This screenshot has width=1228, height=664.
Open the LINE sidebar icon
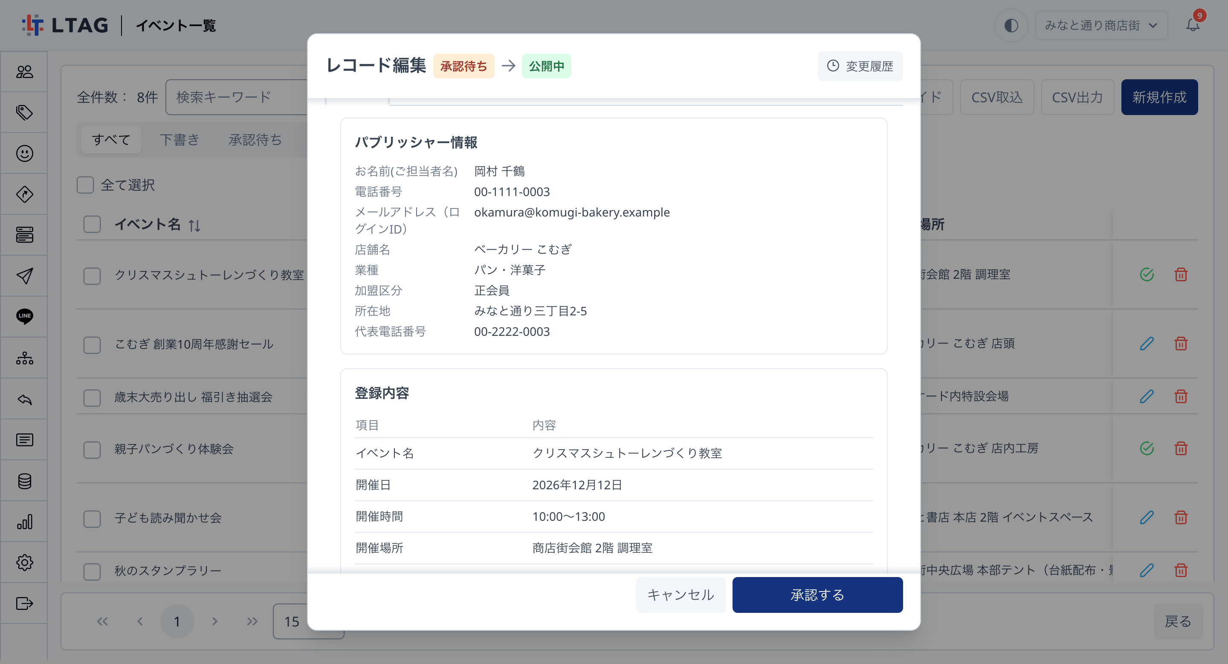(x=24, y=316)
